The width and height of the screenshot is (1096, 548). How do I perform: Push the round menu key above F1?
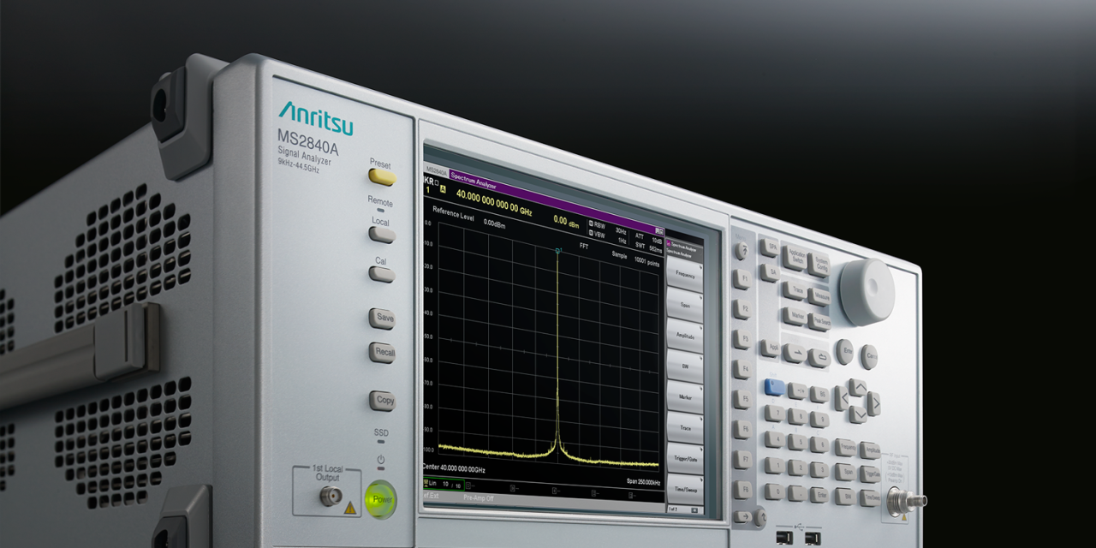(x=742, y=251)
